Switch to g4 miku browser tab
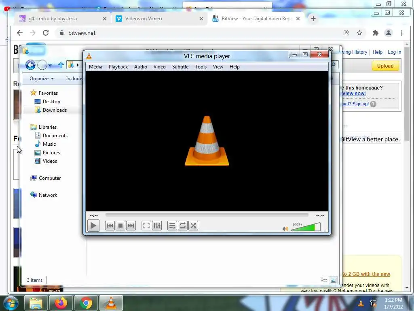Image resolution: width=414 pixels, height=311 pixels. [x=63, y=19]
